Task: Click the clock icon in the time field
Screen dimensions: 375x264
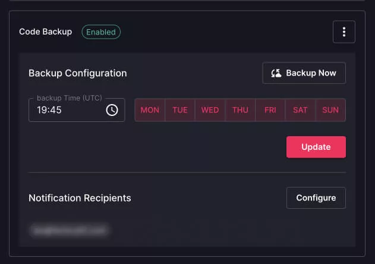Action: click(x=112, y=110)
